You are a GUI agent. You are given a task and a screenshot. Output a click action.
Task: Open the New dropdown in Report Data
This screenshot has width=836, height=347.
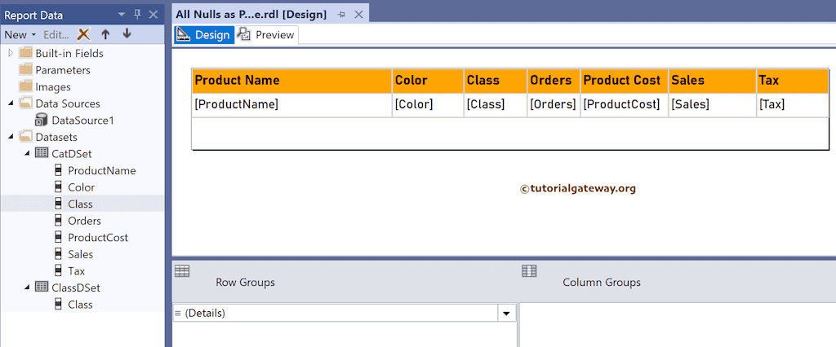pos(20,34)
